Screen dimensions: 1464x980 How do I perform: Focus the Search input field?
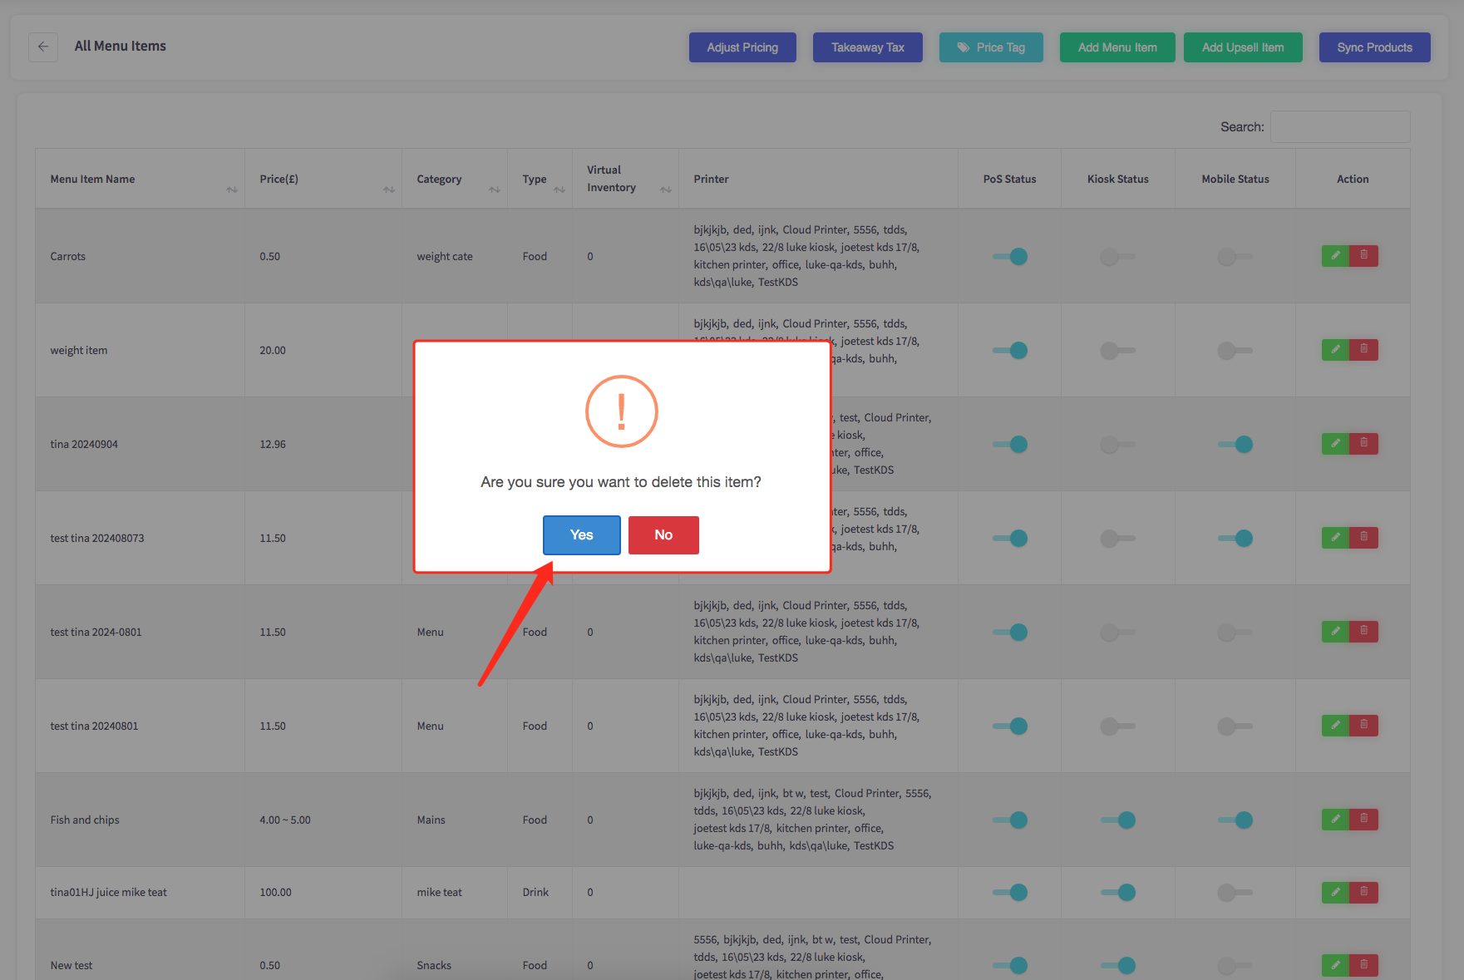coord(1340,127)
